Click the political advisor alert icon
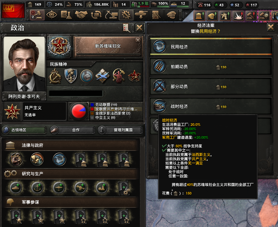 (199, 16)
